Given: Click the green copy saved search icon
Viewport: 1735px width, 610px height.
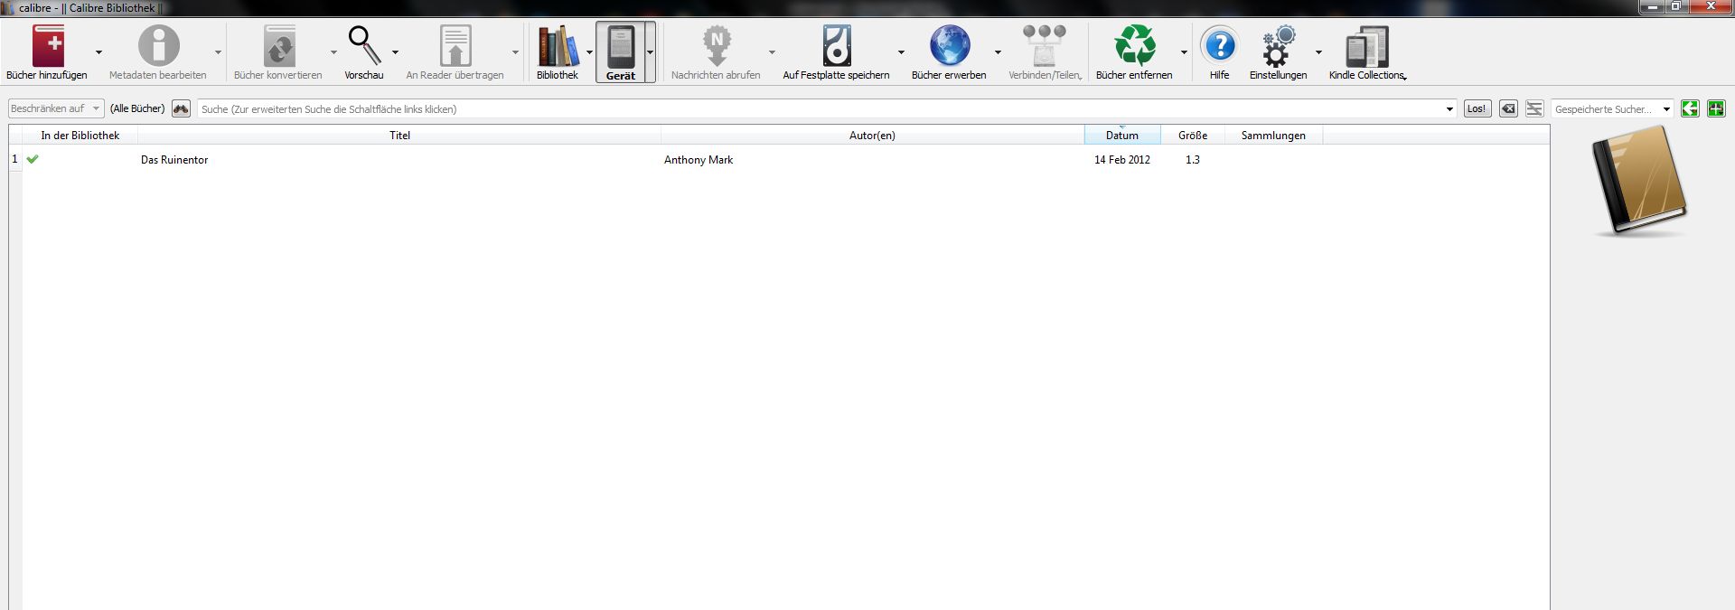Looking at the screenshot, I should pos(1690,108).
